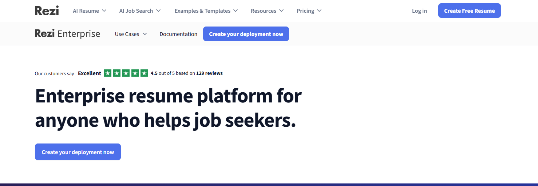Open the AI Resume menu
The width and height of the screenshot is (538, 186).
[90, 11]
